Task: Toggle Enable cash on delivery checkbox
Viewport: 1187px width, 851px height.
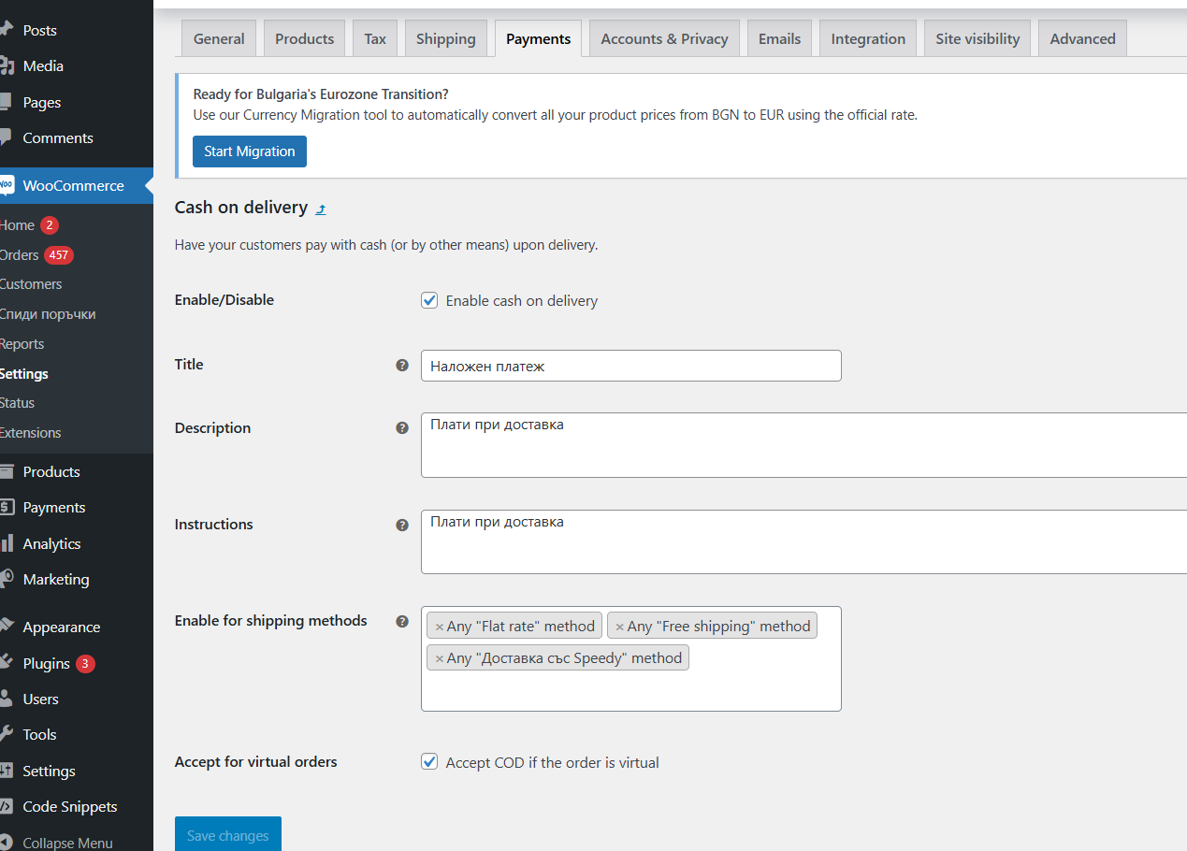Action: (429, 300)
